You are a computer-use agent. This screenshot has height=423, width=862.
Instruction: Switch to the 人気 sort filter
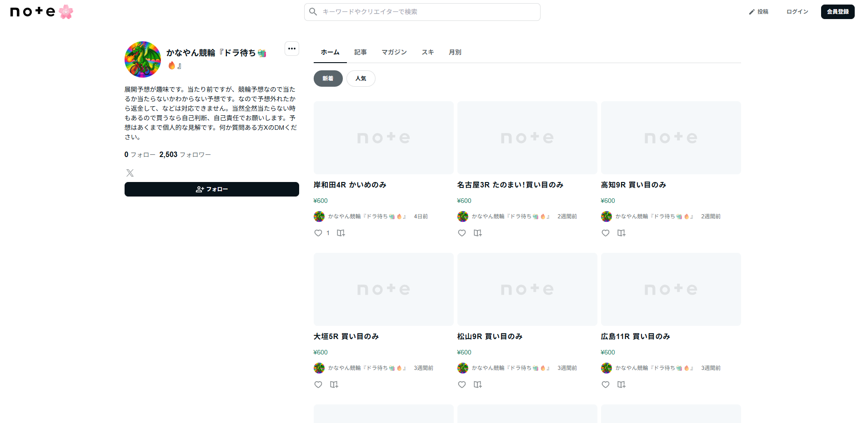(361, 79)
